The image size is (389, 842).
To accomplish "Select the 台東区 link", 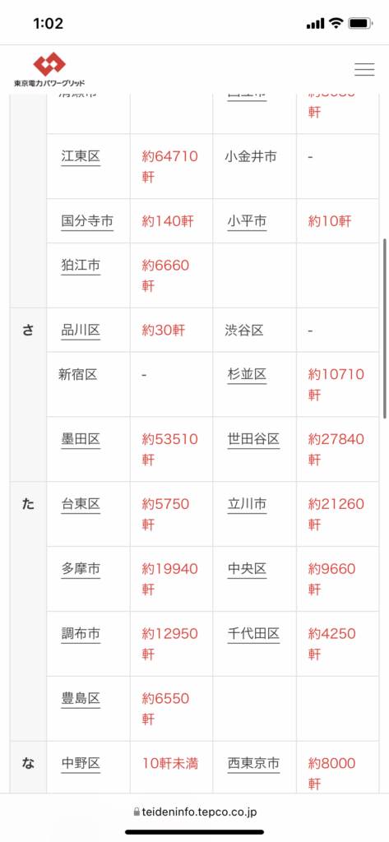I will tap(81, 504).
